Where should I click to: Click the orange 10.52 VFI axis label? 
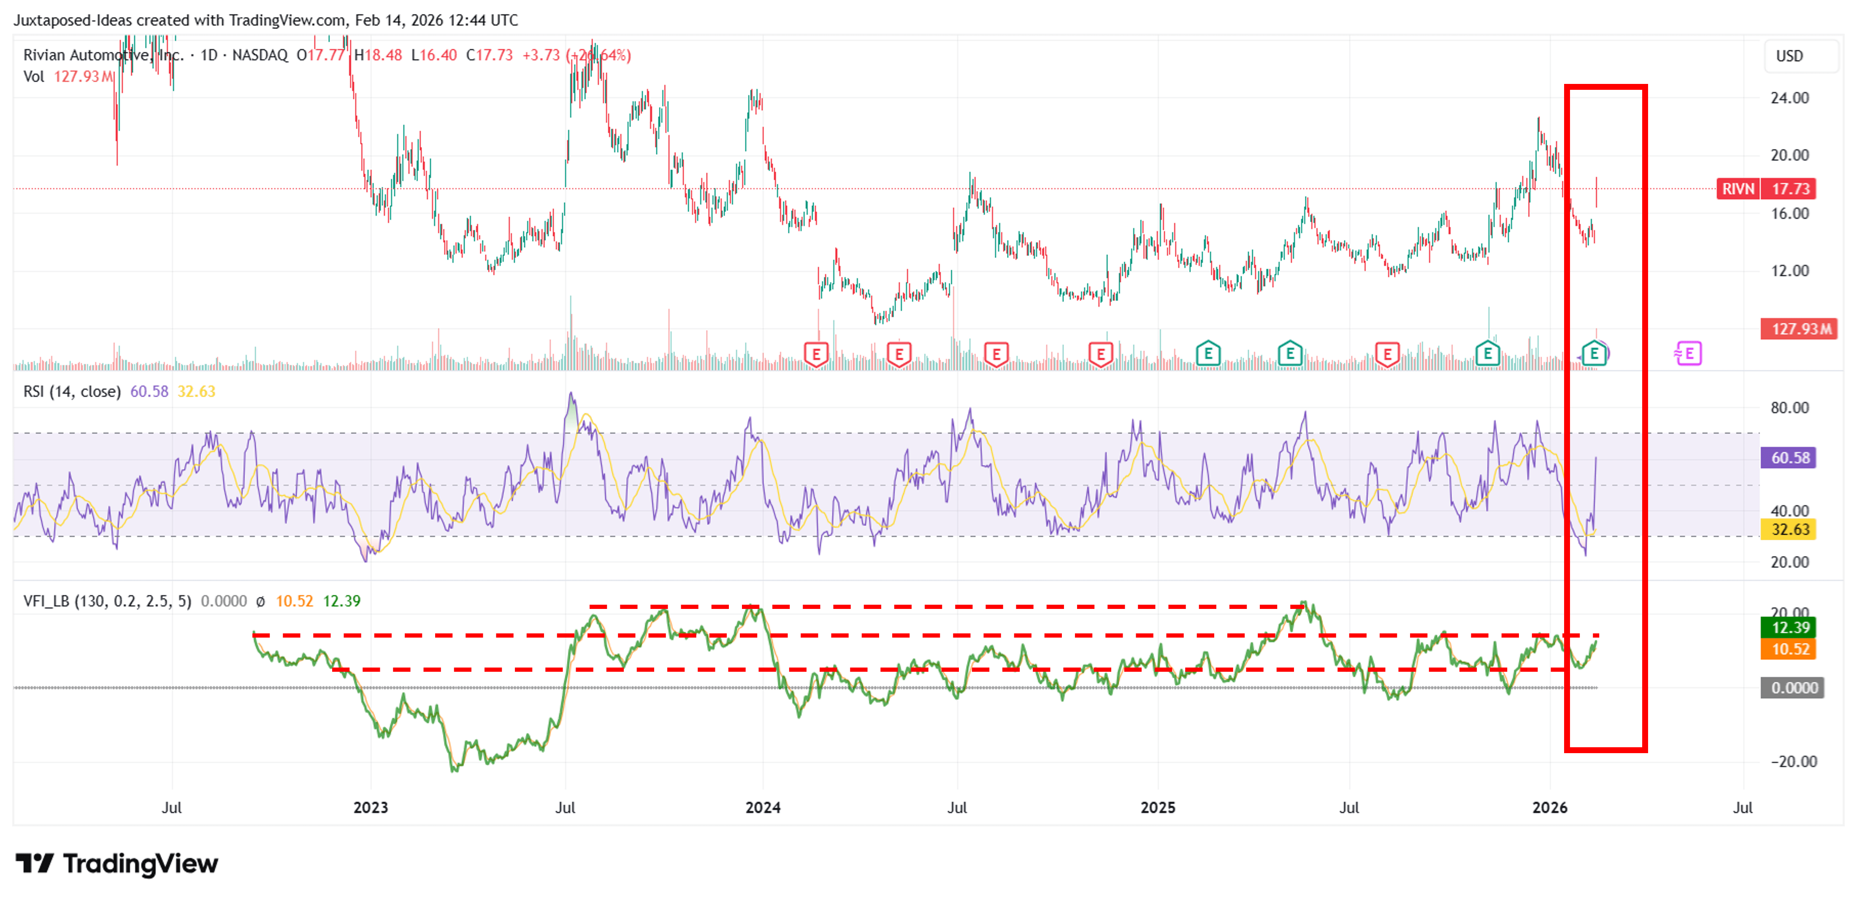point(1790,649)
